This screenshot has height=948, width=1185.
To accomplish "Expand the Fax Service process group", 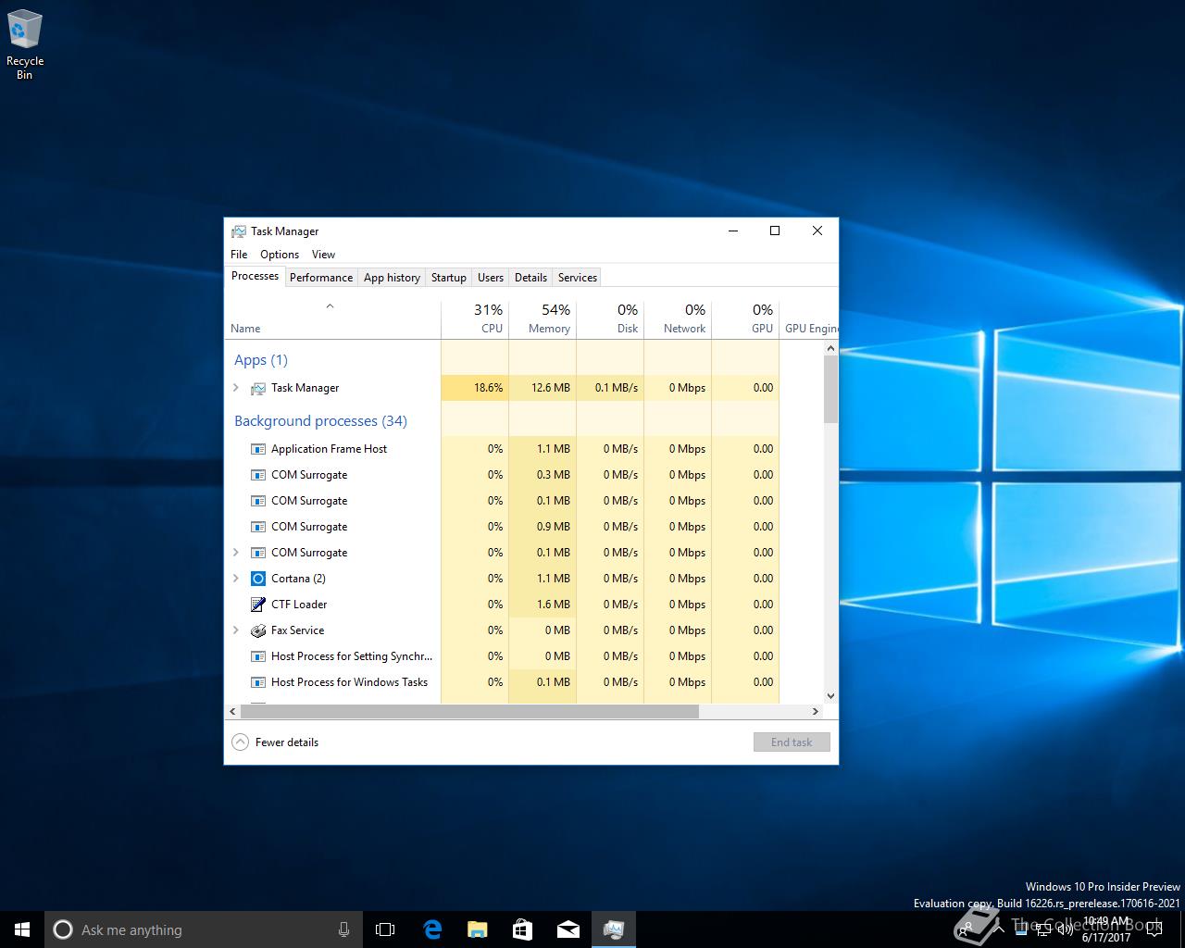I will tap(236, 630).
